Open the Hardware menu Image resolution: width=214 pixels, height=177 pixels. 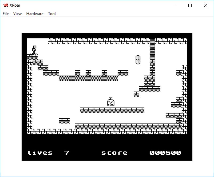click(x=35, y=14)
